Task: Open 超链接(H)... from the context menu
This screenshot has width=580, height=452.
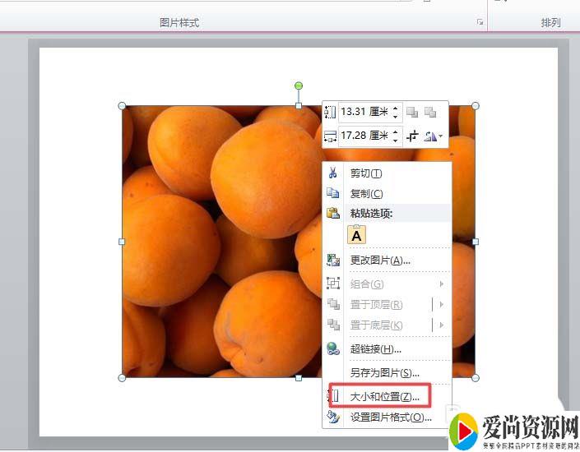Action: pos(375,349)
